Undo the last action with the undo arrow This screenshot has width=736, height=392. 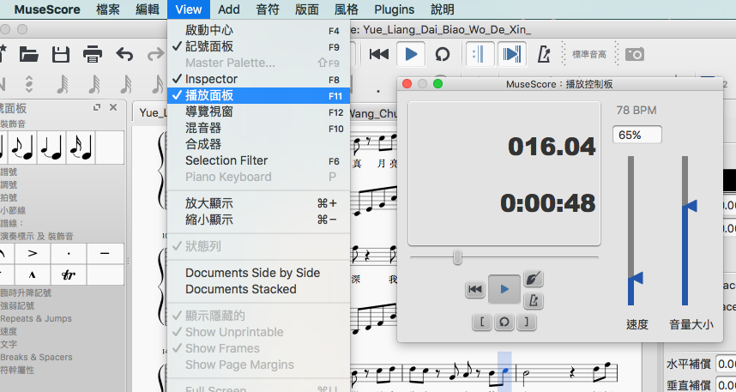tap(124, 54)
